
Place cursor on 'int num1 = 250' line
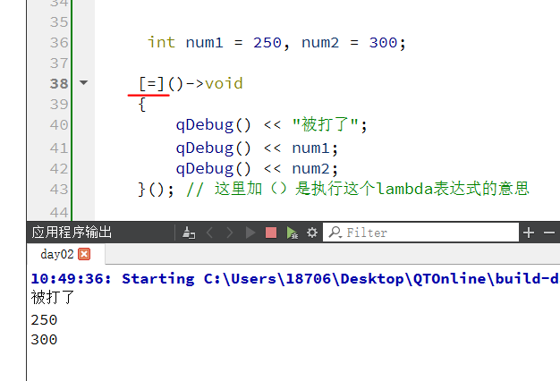tap(276, 43)
